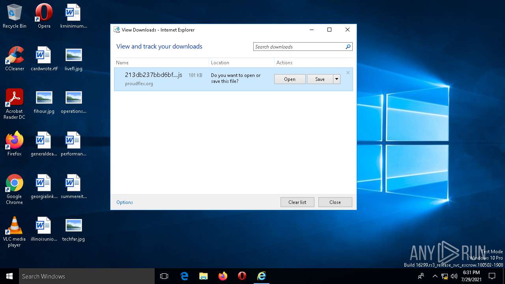Click the Actions column header

tap(314, 63)
